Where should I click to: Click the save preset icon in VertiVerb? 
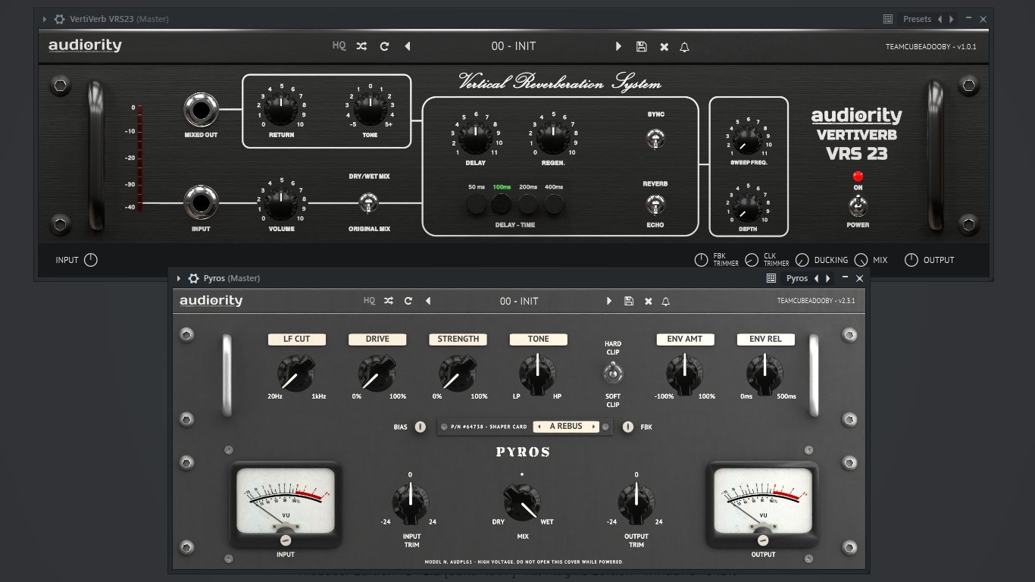pos(641,46)
